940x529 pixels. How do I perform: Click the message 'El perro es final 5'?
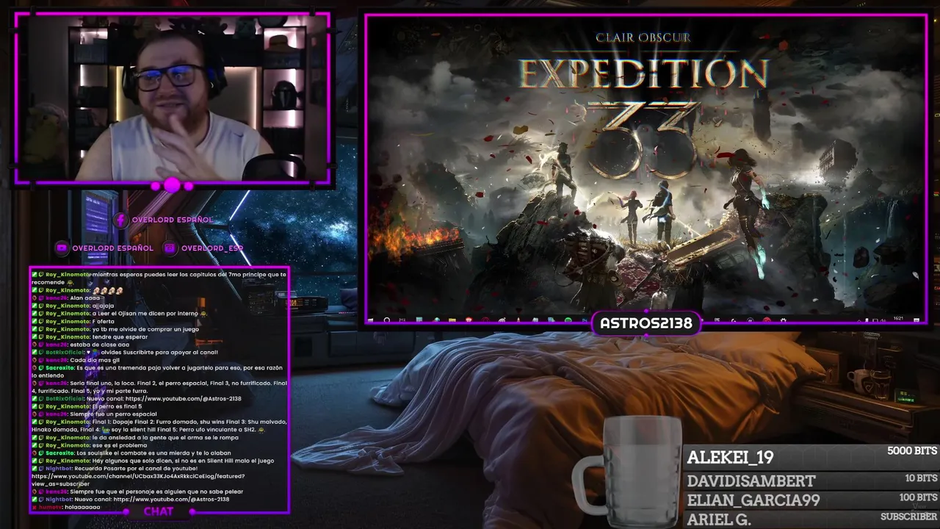click(x=117, y=406)
